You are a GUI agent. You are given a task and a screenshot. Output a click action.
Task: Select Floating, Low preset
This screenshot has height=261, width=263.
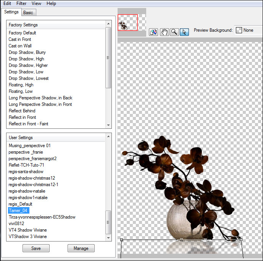pyautogui.click(x=21, y=91)
